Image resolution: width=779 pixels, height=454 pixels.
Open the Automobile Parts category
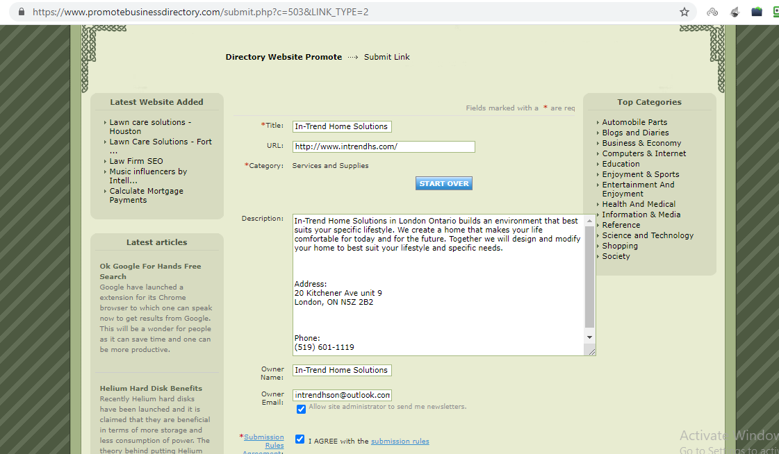(x=634, y=122)
